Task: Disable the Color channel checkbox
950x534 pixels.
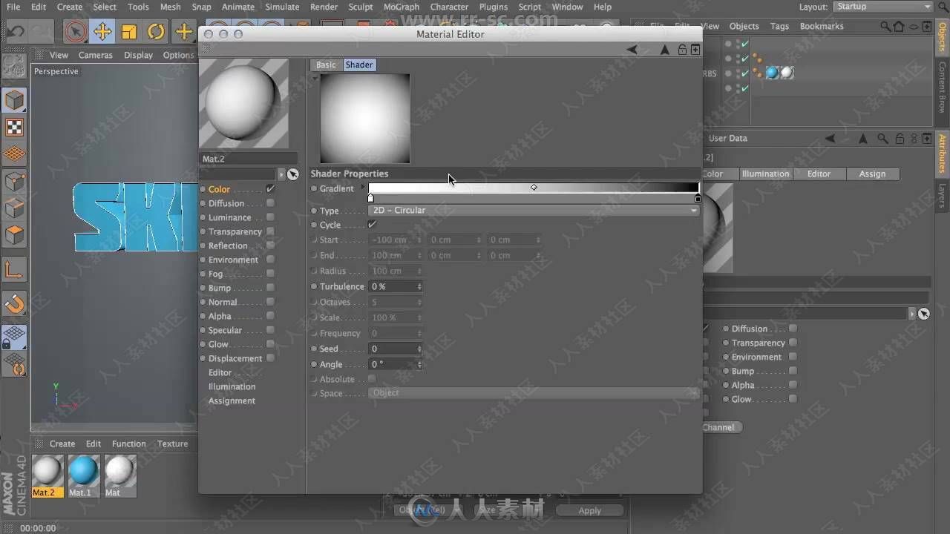Action: pos(270,189)
